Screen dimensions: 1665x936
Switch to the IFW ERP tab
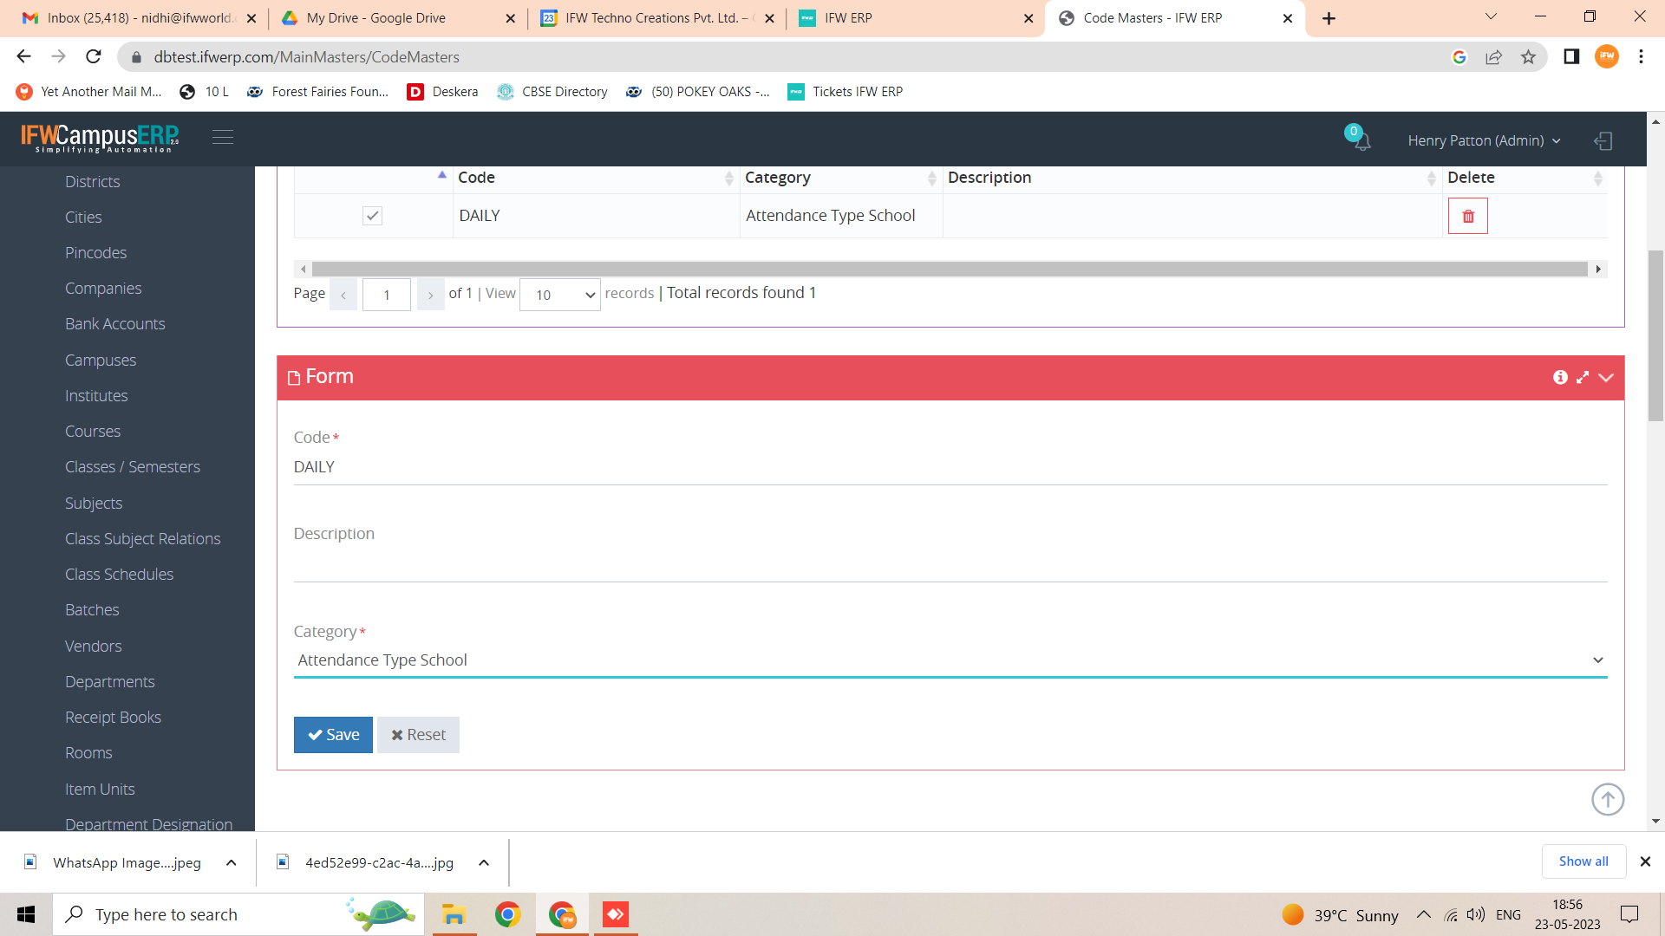point(916,18)
